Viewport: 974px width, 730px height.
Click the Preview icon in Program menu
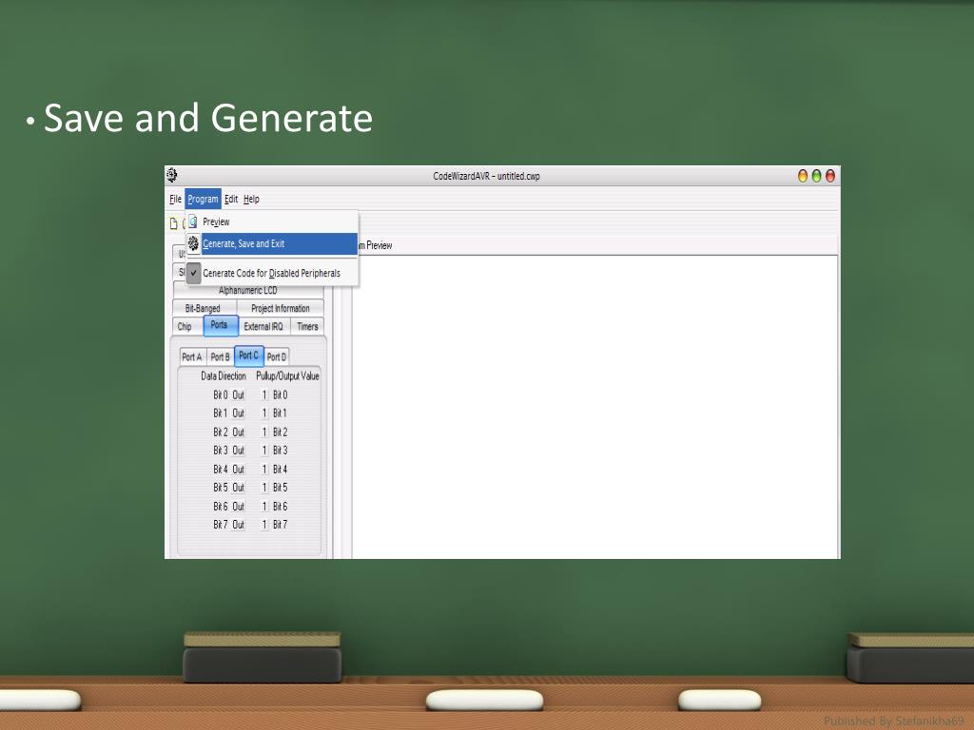click(x=193, y=221)
